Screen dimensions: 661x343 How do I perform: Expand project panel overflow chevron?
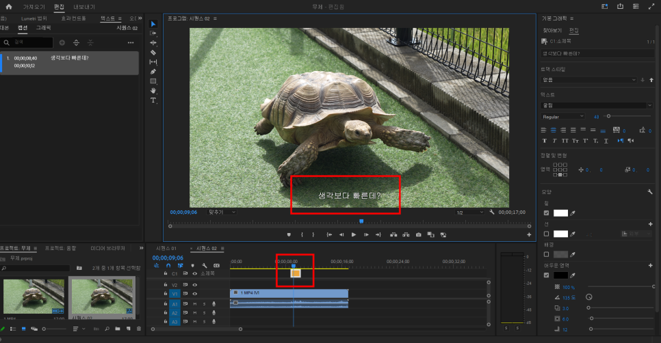click(x=141, y=248)
